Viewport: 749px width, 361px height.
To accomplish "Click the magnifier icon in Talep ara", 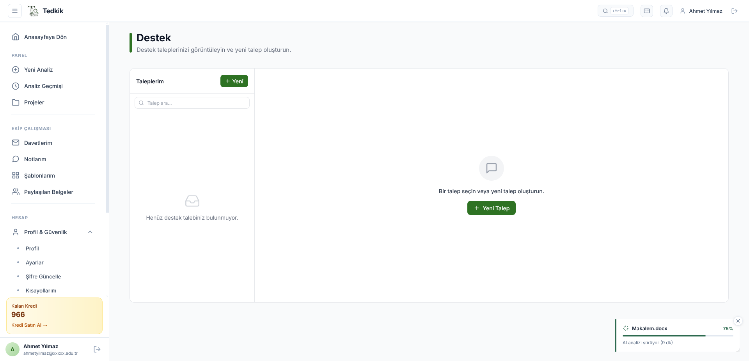I will point(141,103).
